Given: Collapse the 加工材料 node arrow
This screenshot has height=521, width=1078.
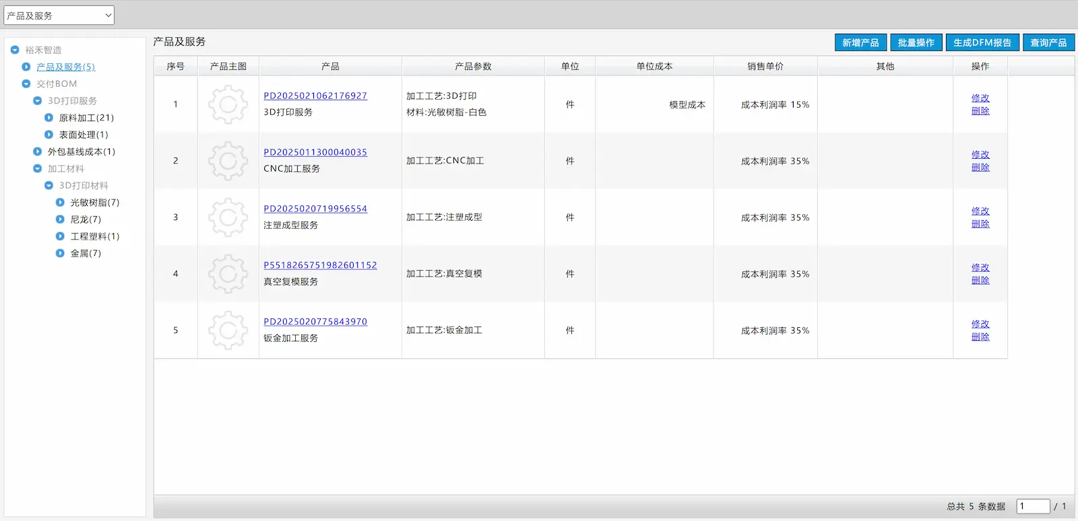Looking at the screenshot, I should 38,168.
